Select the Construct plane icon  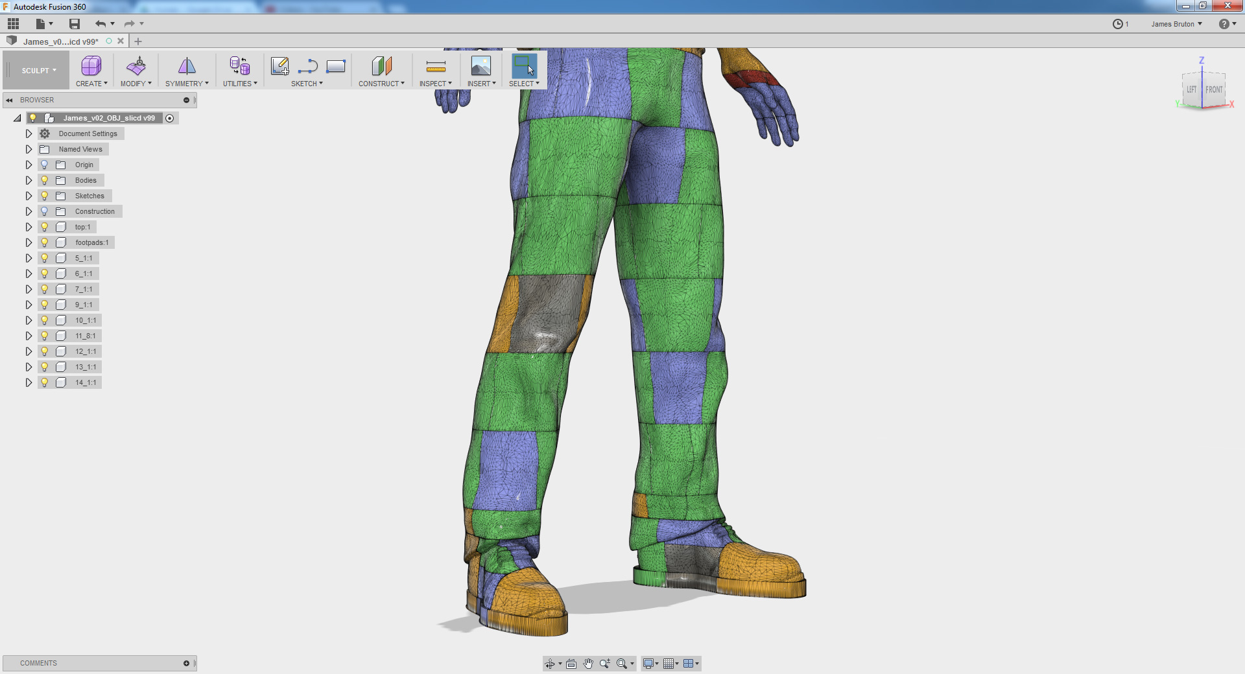click(381, 66)
